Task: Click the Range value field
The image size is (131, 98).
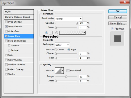Action: pos(83,77)
